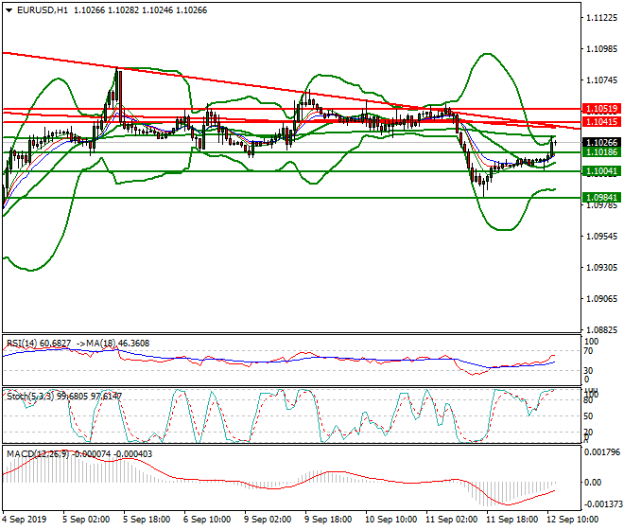
Task: Click the 4 Sep 2019 date label
Action: pos(24,520)
